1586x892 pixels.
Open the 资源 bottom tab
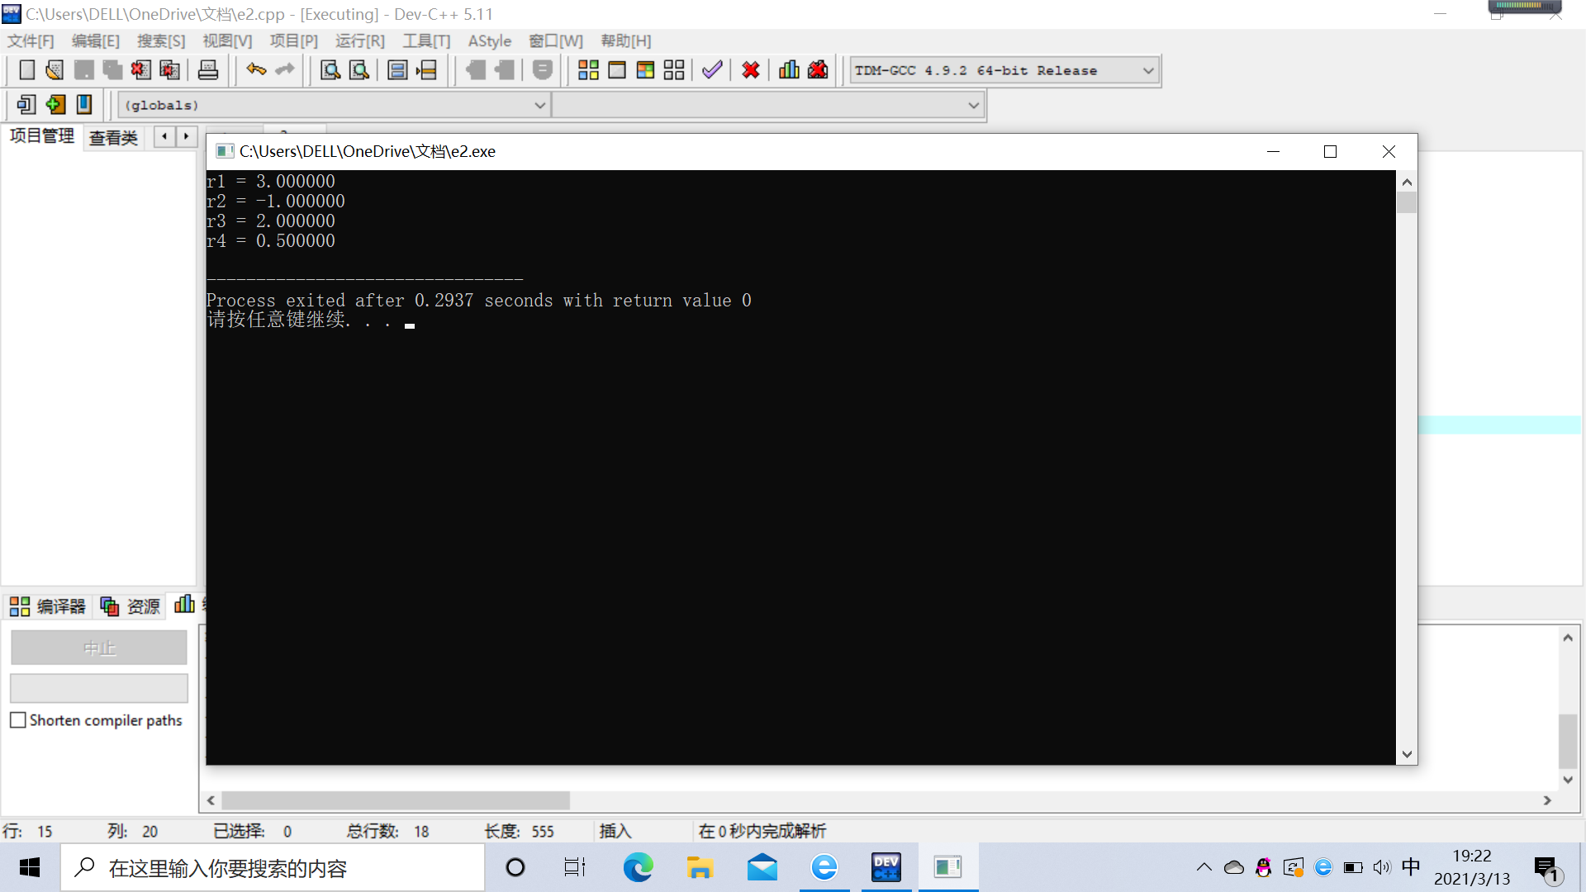coord(131,606)
